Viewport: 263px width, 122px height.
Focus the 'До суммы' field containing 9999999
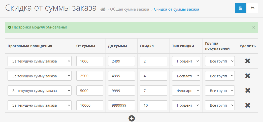121,105
